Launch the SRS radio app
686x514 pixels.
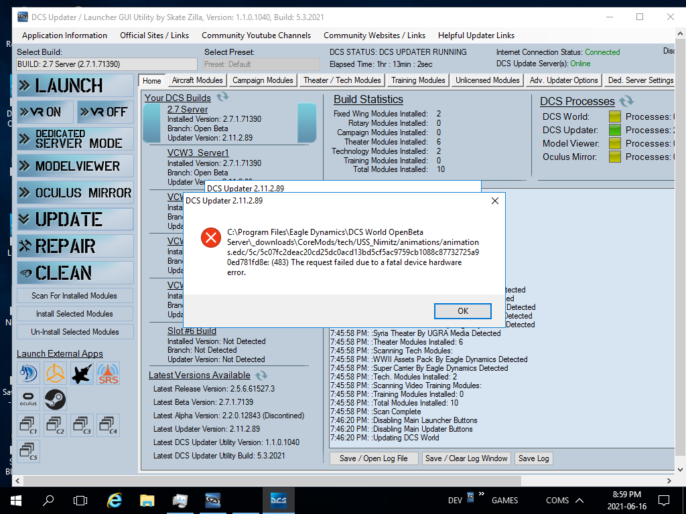tap(108, 373)
